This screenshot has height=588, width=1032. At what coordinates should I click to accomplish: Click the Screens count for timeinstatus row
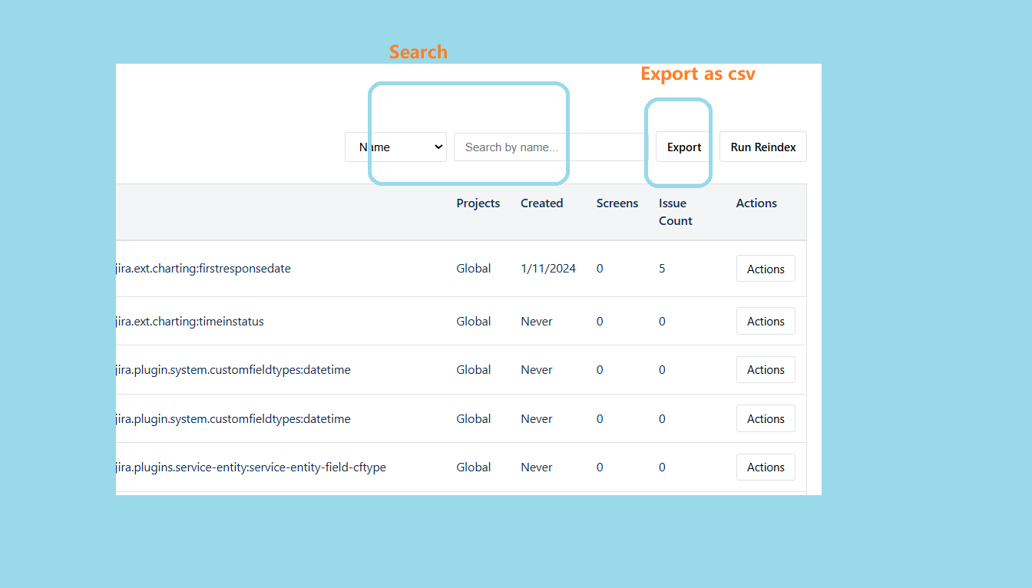point(600,321)
